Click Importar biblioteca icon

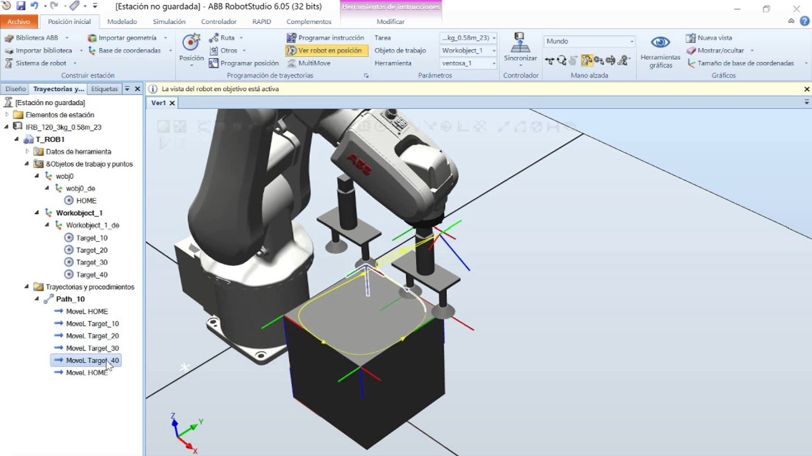tap(9, 51)
